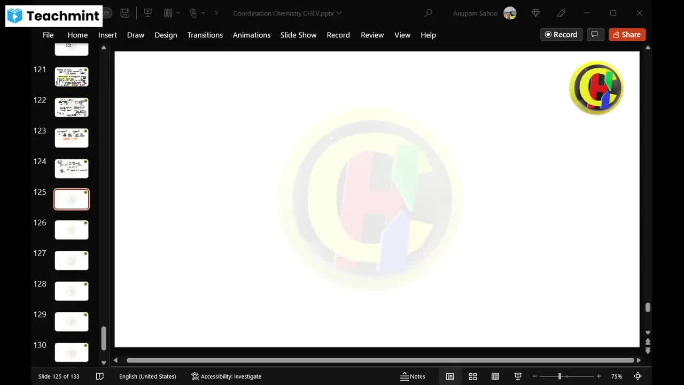Image resolution: width=684 pixels, height=385 pixels.
Task: Toggle the Notes pane
Action: tap(413, 376)
